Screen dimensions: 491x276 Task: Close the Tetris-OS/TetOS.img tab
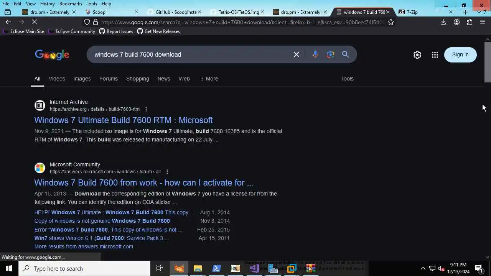coord(262,12)
